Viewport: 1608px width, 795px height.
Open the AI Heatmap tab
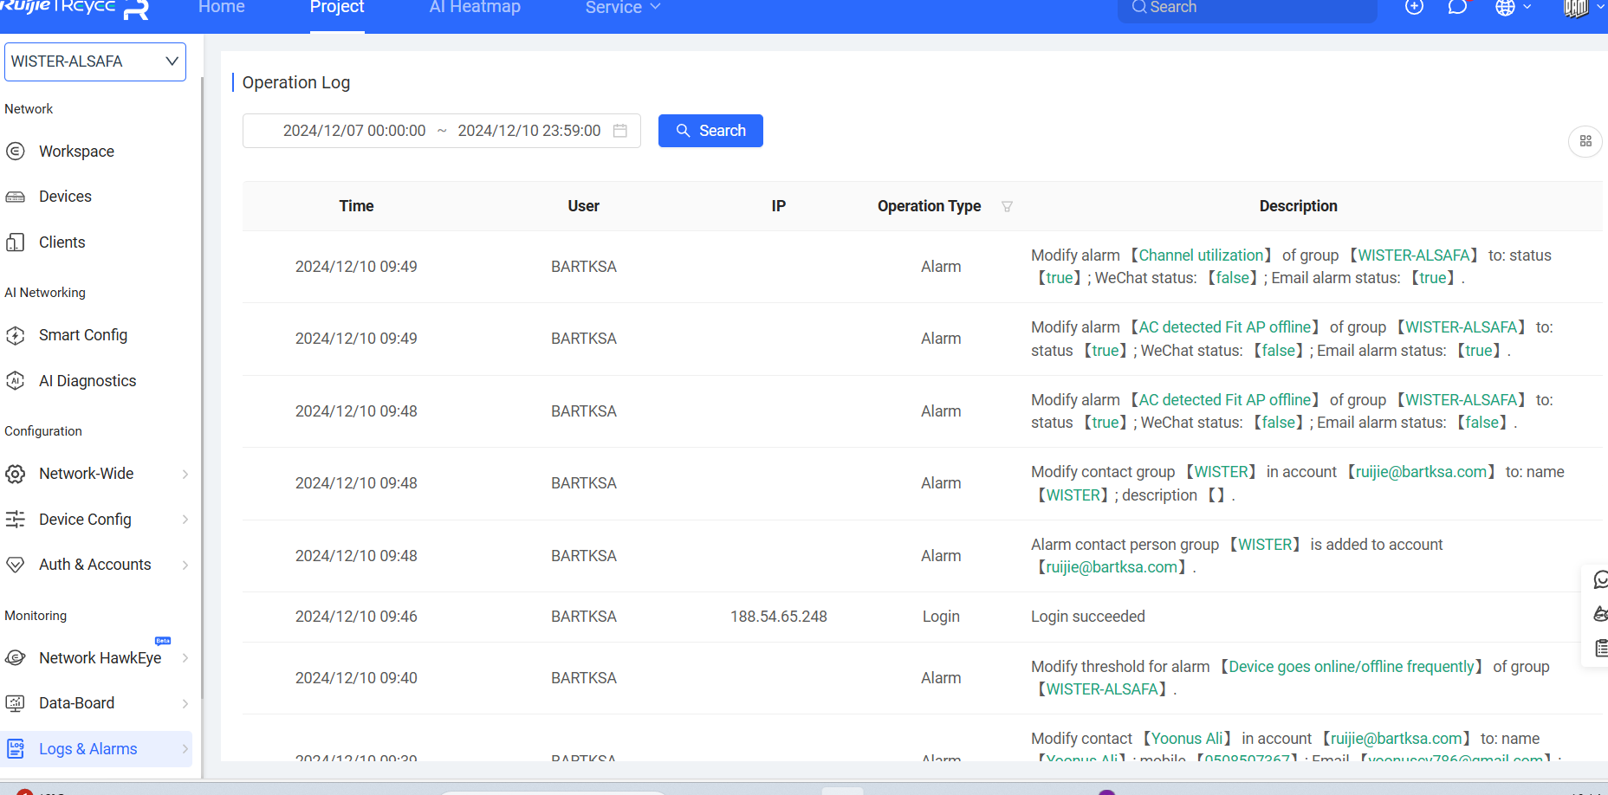[475, 8]
